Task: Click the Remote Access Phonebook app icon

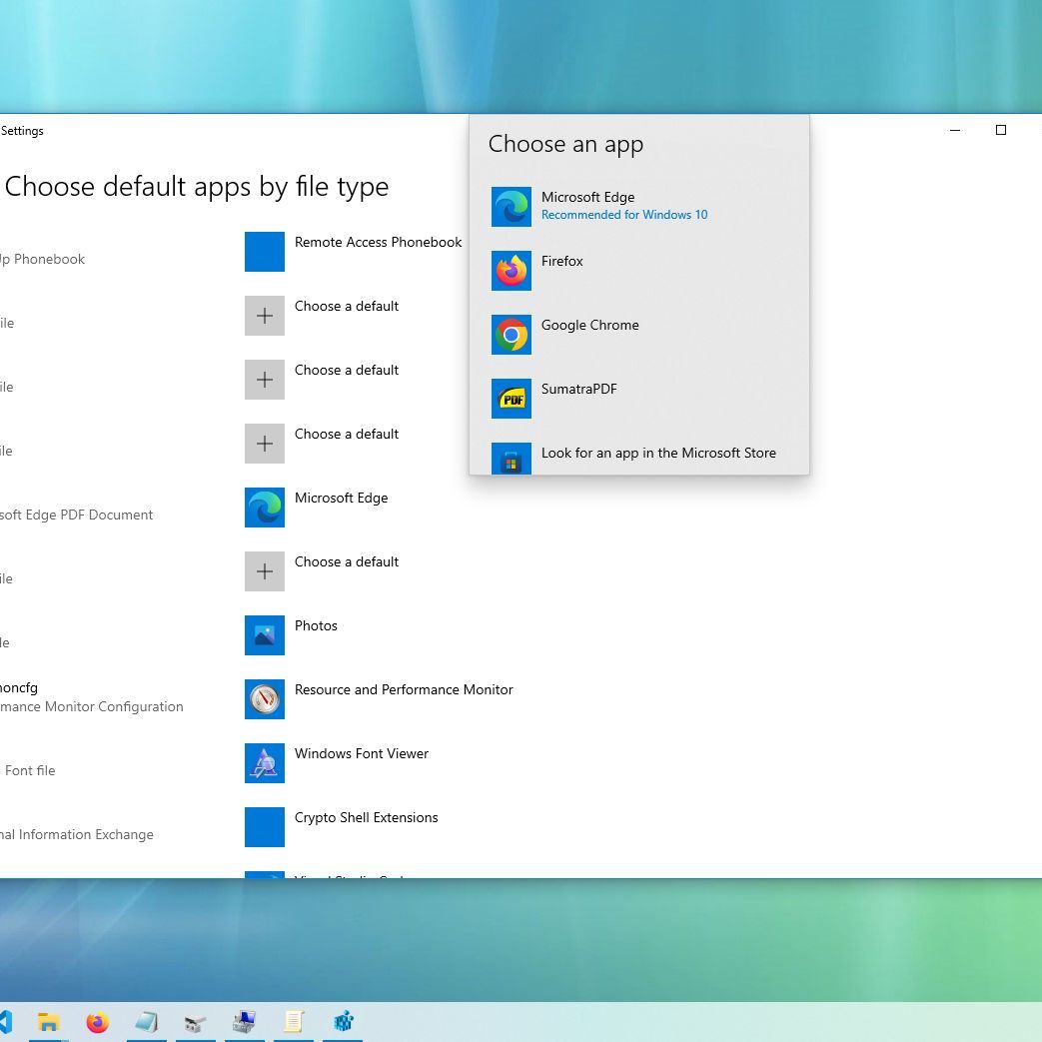Action: tap(265, 252)
